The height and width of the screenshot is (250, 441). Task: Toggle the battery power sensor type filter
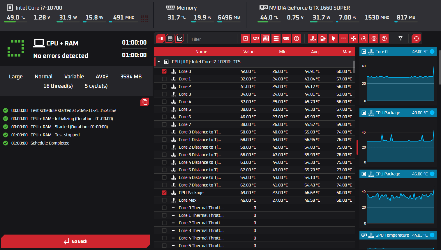click(x=323, y=38)
